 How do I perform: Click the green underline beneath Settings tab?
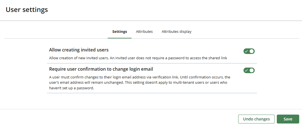[120, 38]
